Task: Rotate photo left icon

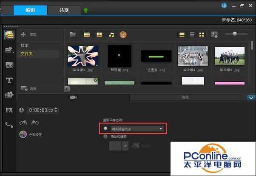Action: click(23, 123)
